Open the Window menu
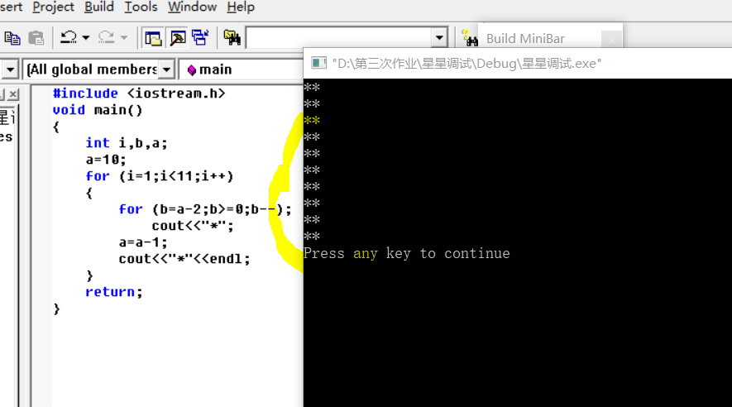The image size is (732, 407). click(193, 7)
